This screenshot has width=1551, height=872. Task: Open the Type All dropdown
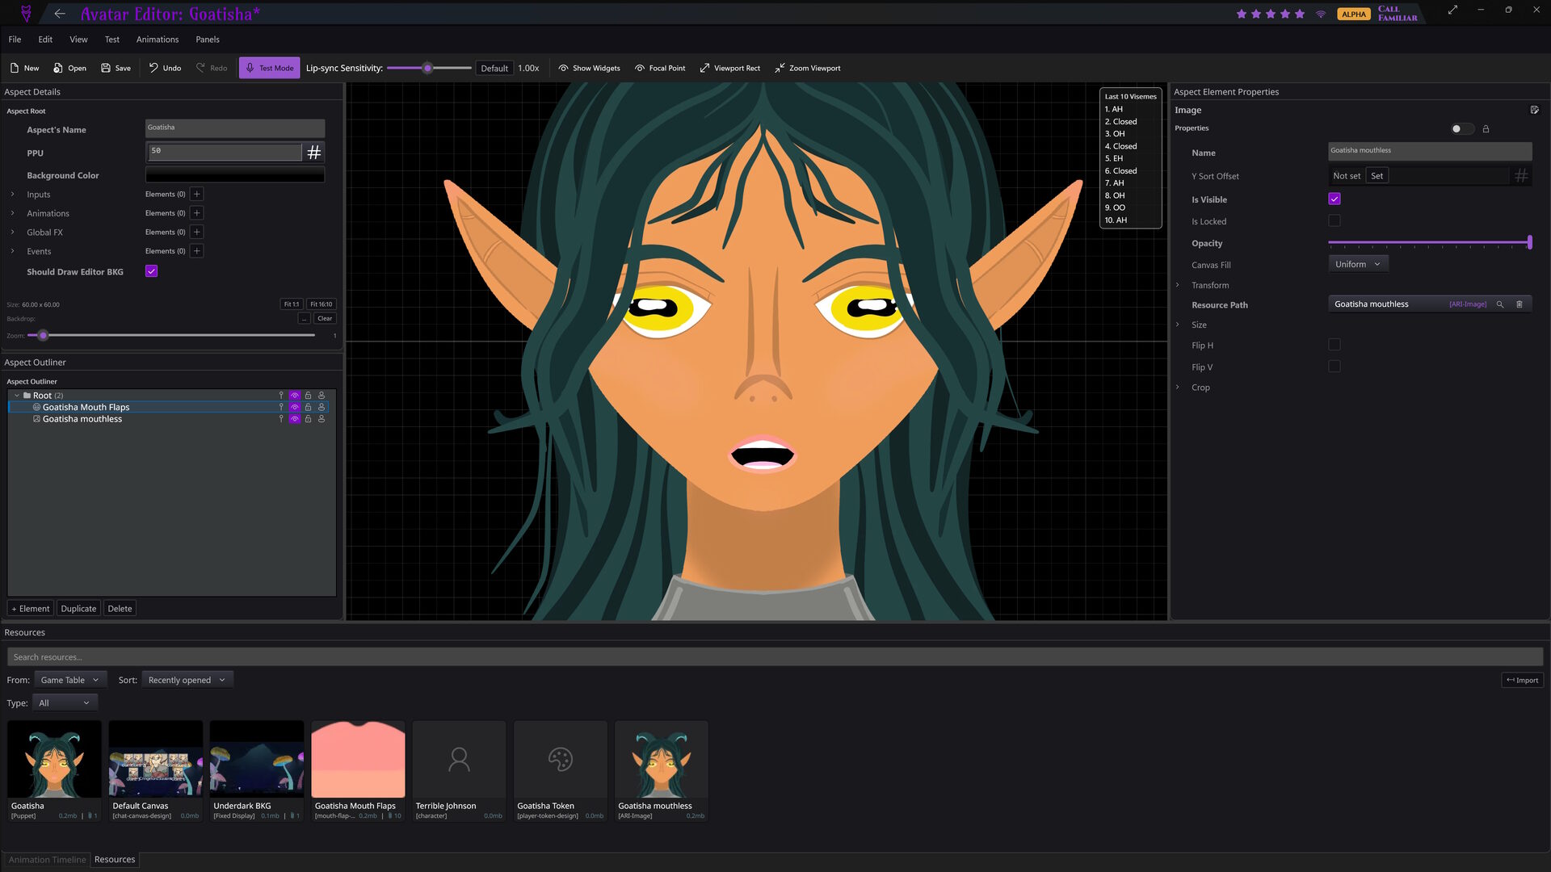65,703
